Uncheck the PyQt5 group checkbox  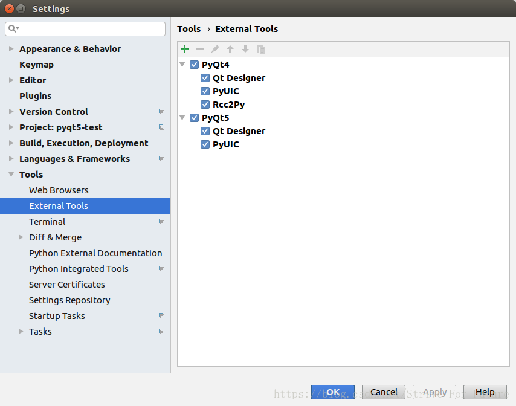point(194,118)
